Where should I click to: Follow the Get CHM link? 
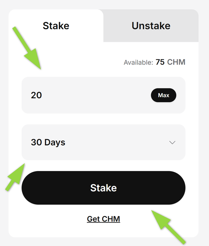pyautogui.click(x=104, y=219)
